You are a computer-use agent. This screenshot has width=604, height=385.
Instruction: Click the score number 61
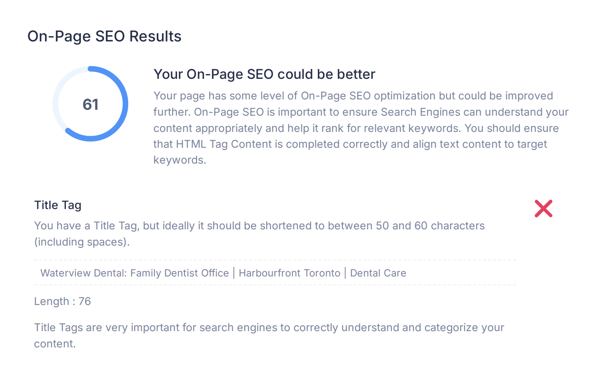pos(90,105)
